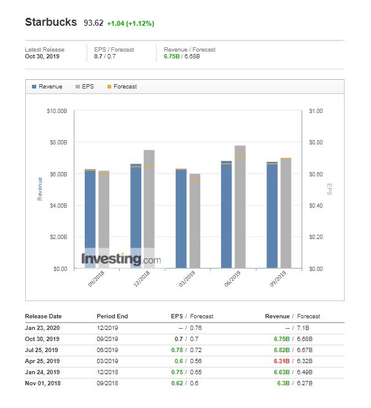Select the Oct 30, 2019 table row date
The width and height of the screenshot is (371, 408).
[x=42, y=339]
